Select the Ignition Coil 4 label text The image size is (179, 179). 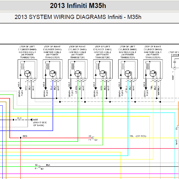[x=27, y=52]
